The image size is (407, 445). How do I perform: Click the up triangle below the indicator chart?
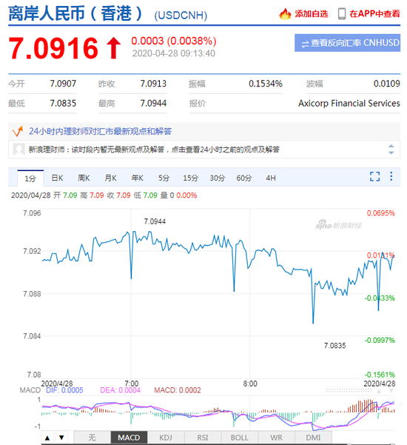click(47, 438)
